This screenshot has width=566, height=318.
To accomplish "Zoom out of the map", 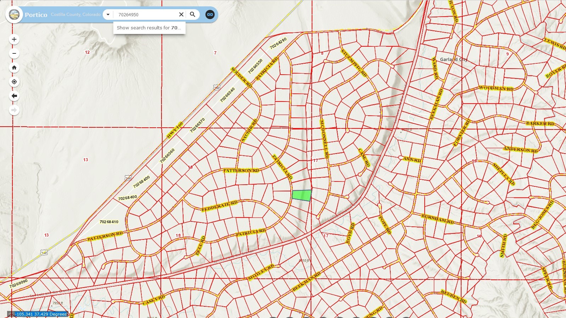I will 14,53.
